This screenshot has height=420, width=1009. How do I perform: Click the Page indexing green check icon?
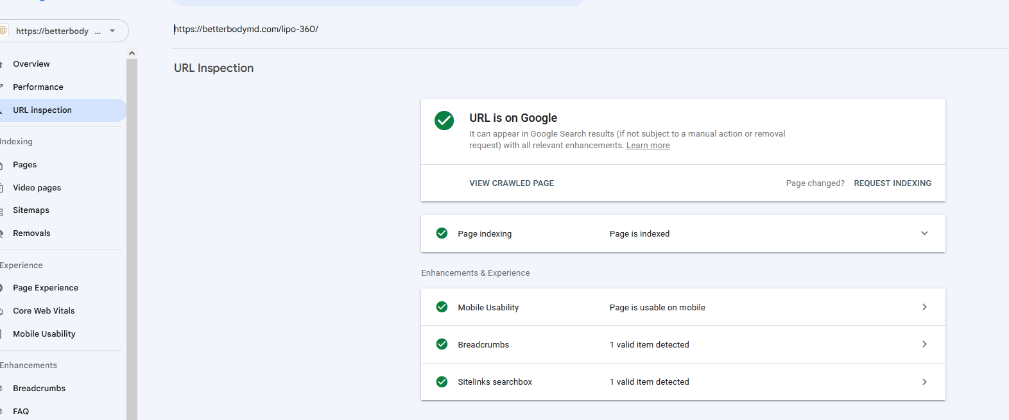(442, 233)
